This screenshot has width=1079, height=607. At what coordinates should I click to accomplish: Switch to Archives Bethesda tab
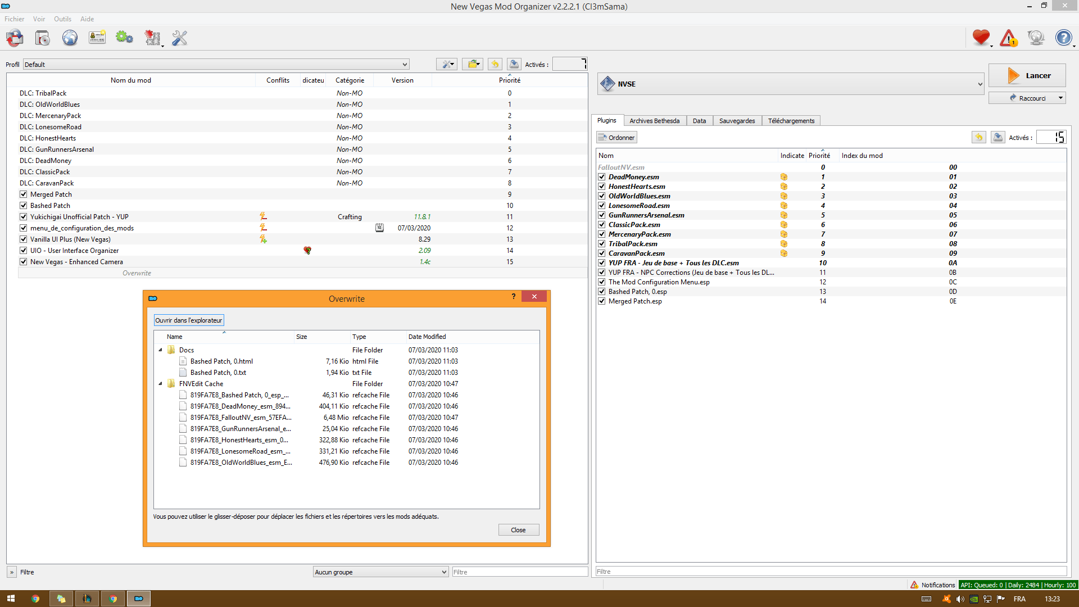pyautogui.click(x=654, y=121)
